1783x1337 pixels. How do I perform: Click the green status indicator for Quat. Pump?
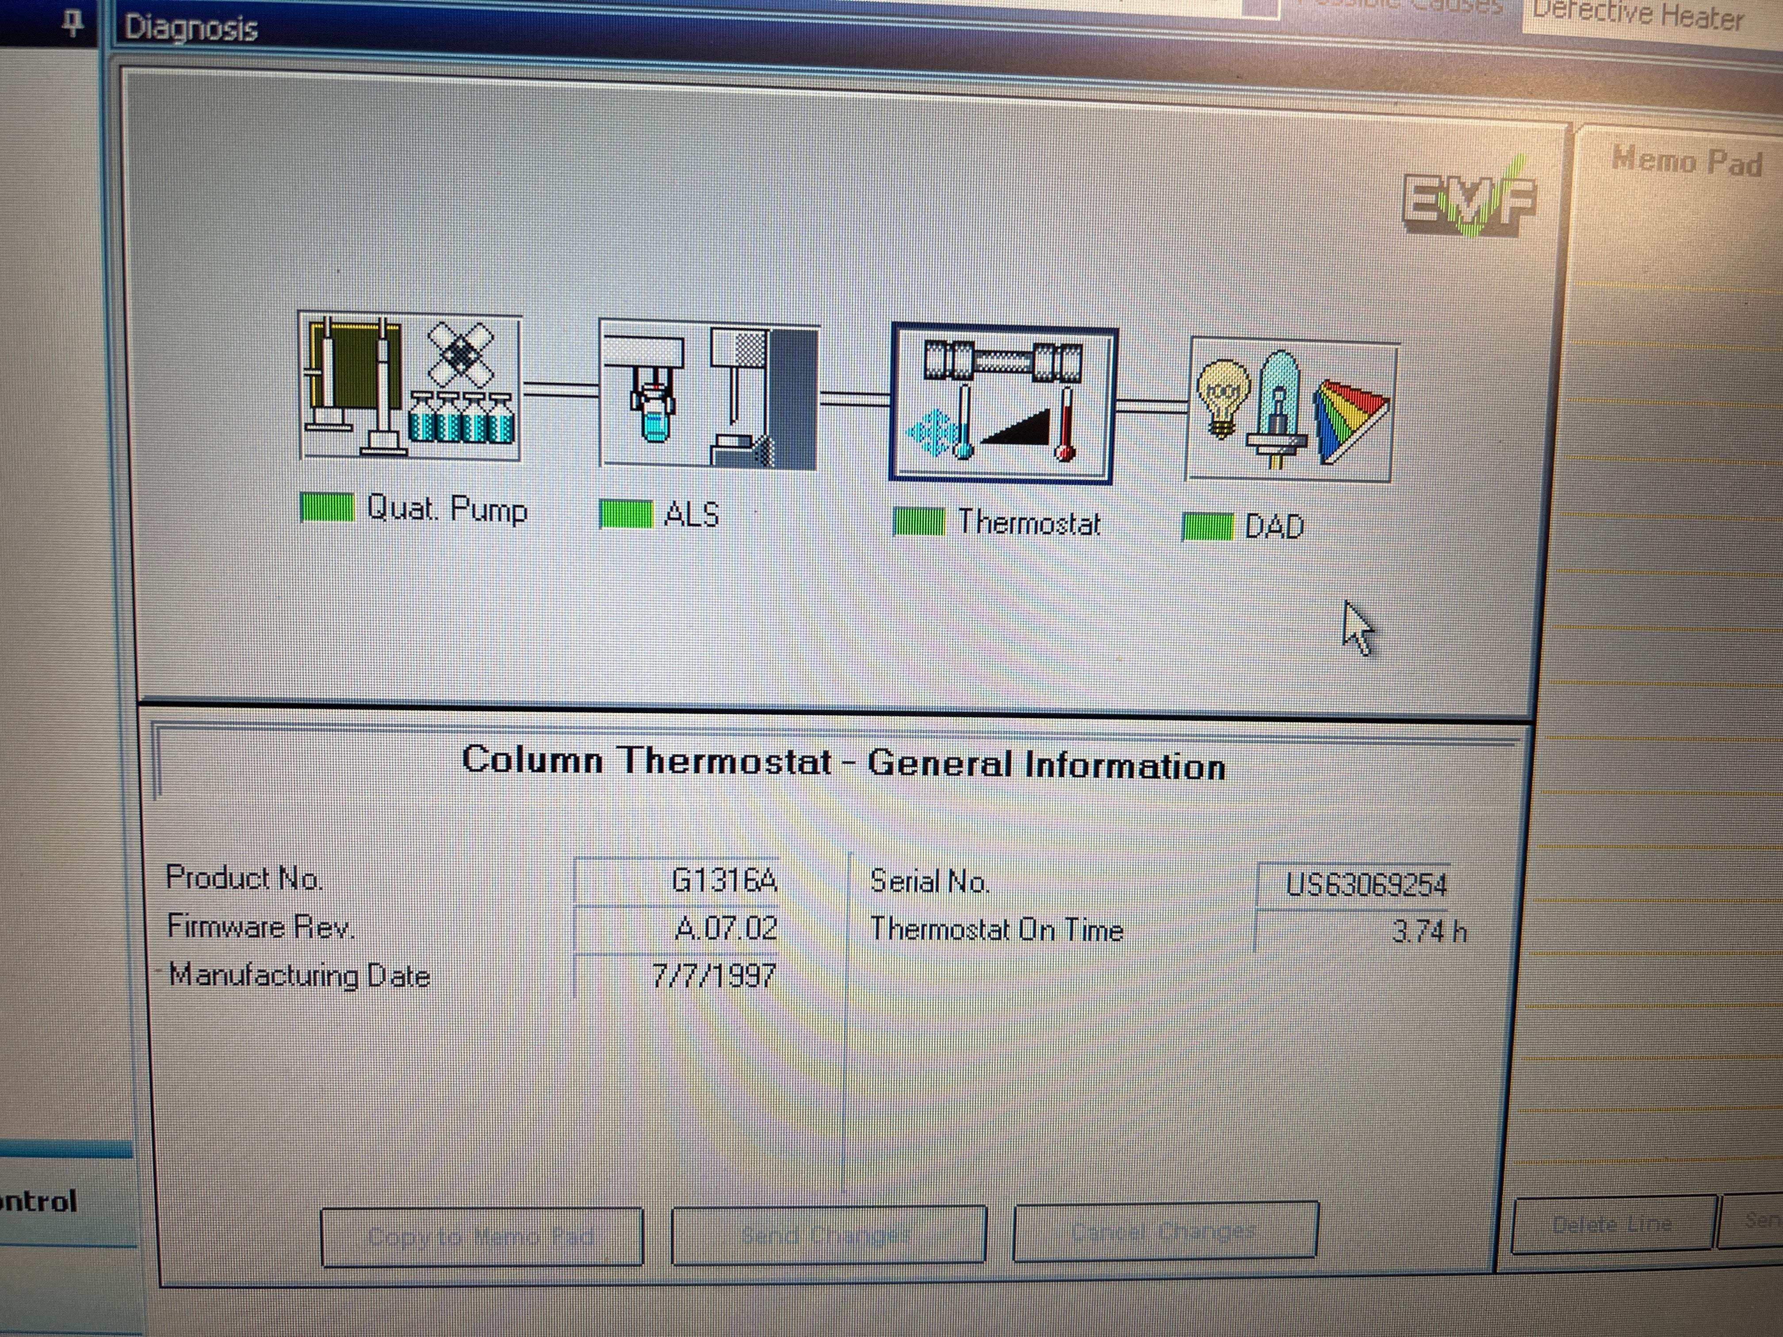click(326, 508)
